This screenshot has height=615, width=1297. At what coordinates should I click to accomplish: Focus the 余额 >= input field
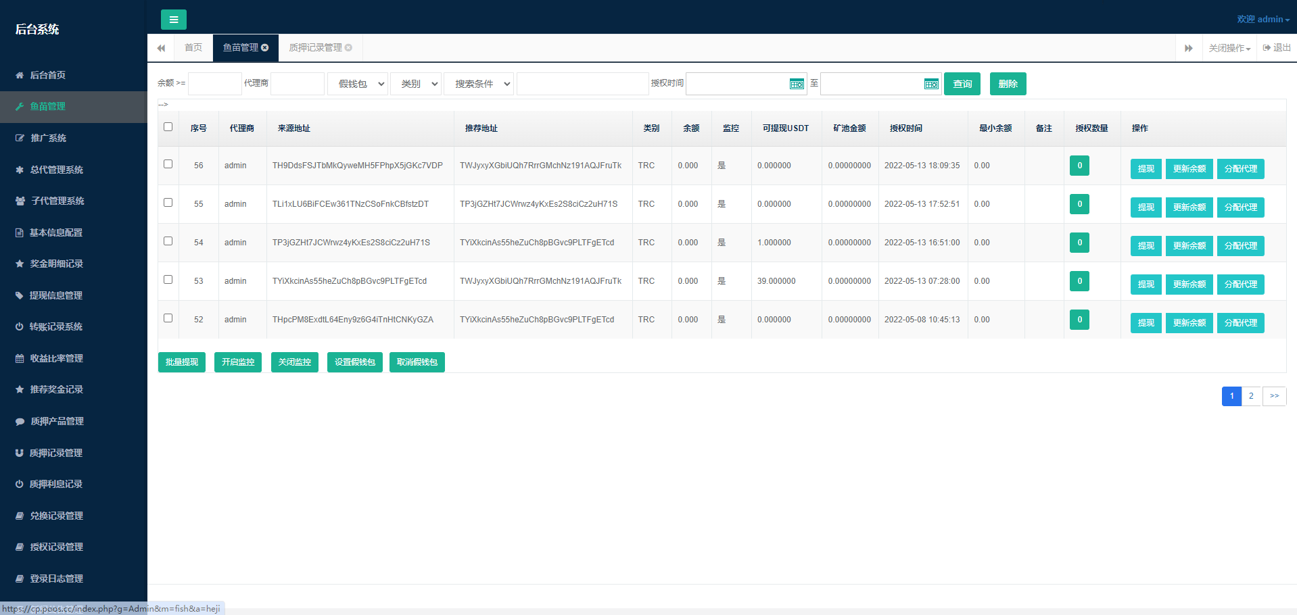(x=214, y=84)
